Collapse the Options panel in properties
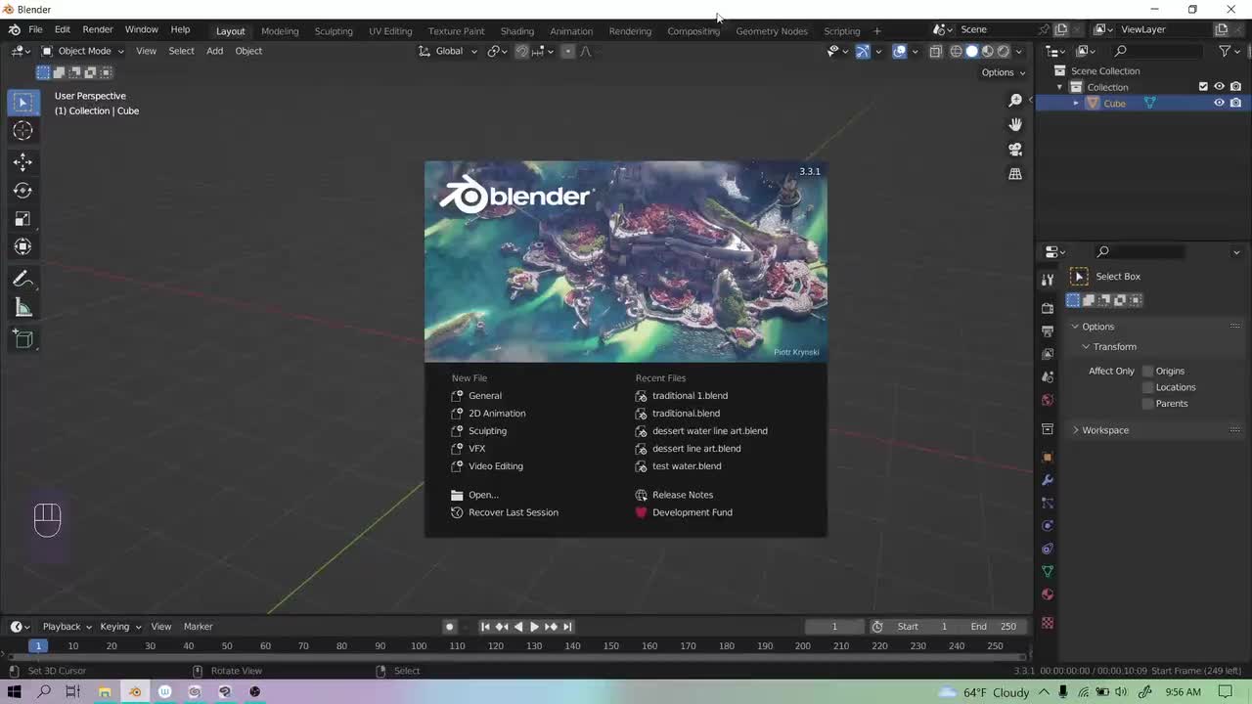 click(x=1097, y=327)
